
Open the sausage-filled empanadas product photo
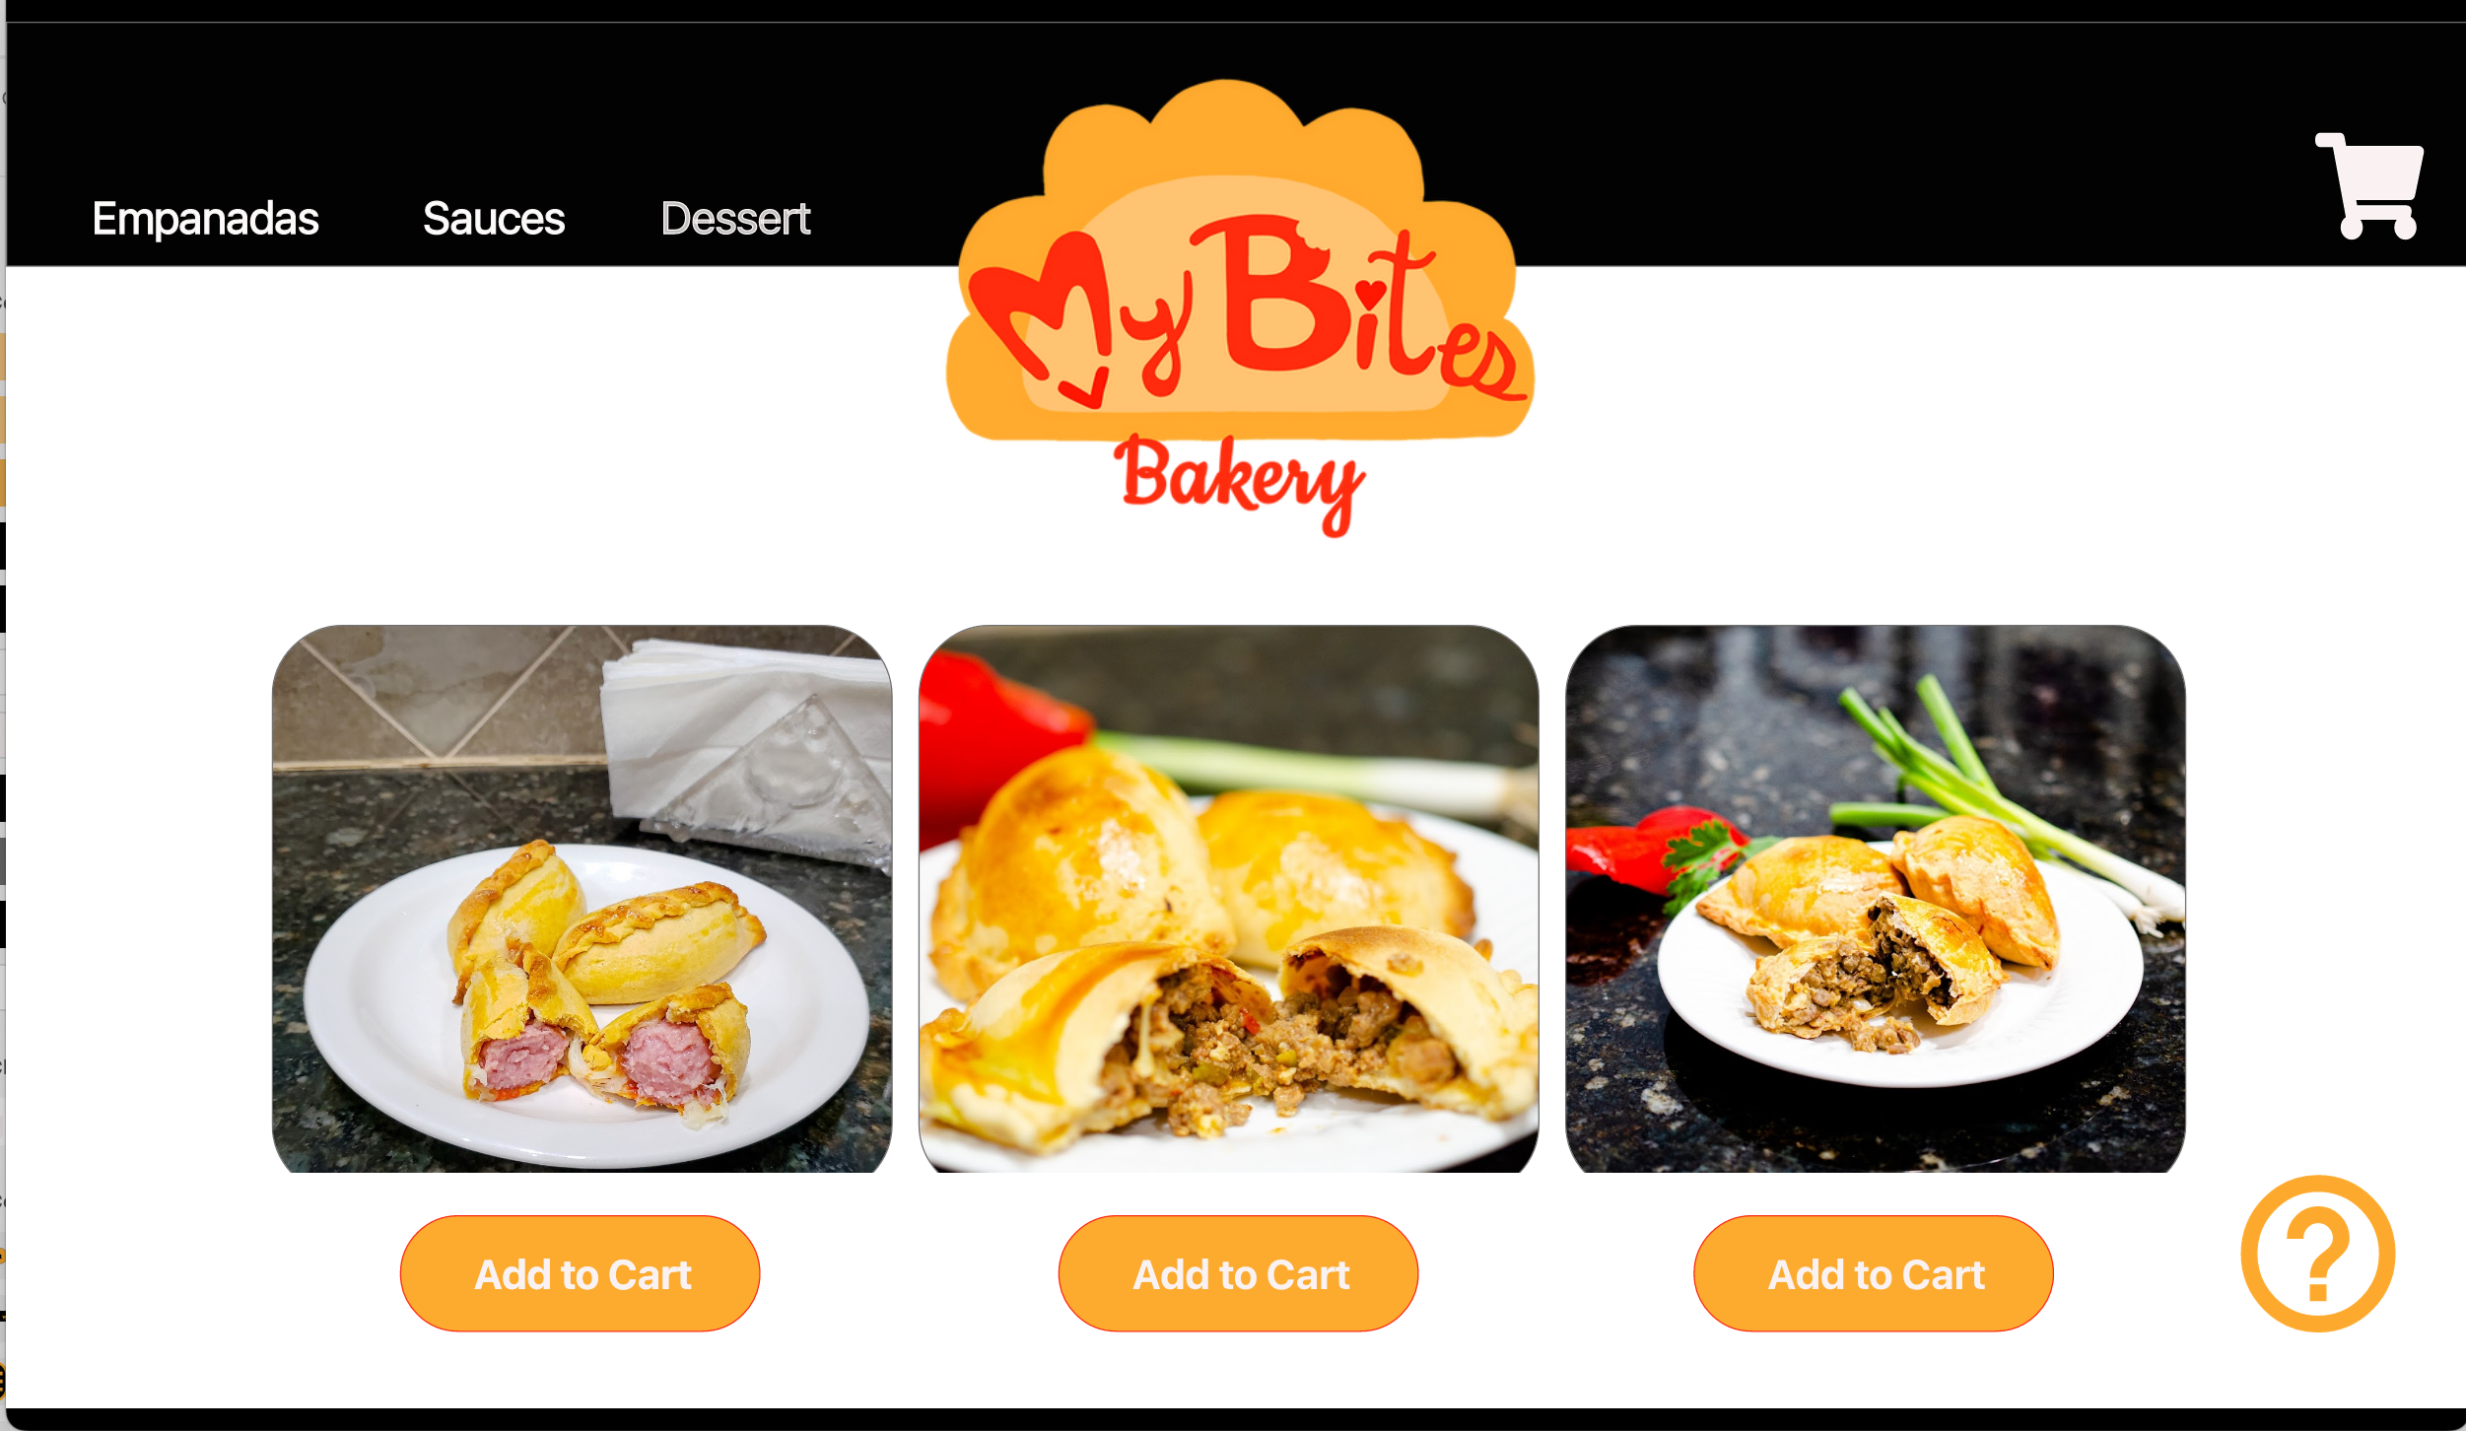coord(582,899)
